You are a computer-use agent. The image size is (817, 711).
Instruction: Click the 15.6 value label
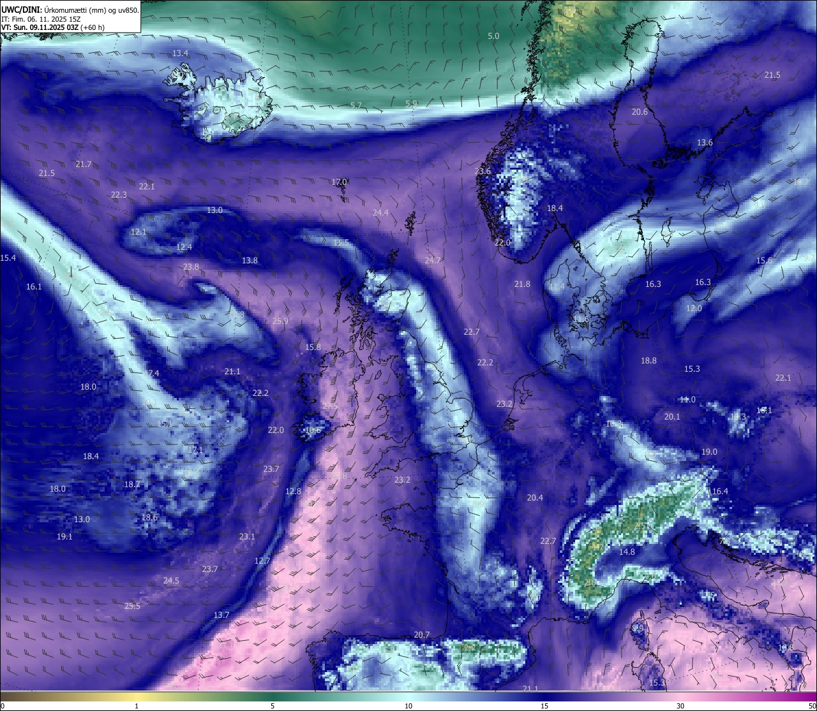click(764, 261)
